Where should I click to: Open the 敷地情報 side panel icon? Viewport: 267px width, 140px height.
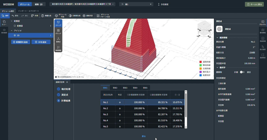263,31
